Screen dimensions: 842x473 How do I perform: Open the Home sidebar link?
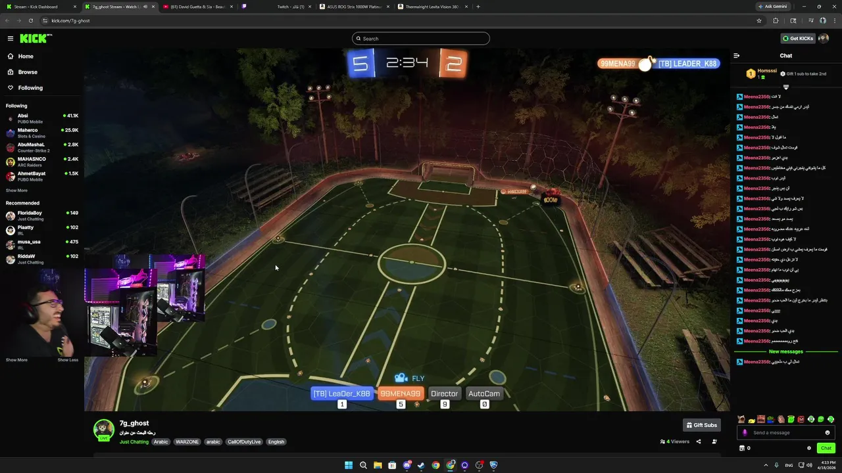(26, 56)
